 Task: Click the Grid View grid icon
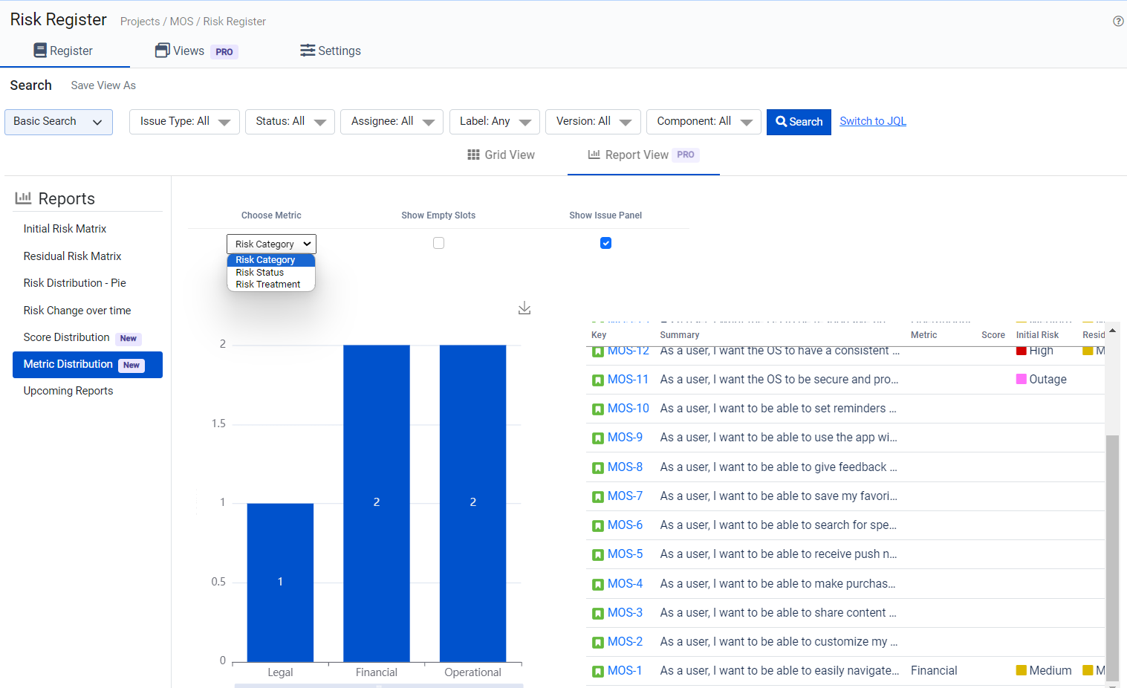(x=473, y=155)
